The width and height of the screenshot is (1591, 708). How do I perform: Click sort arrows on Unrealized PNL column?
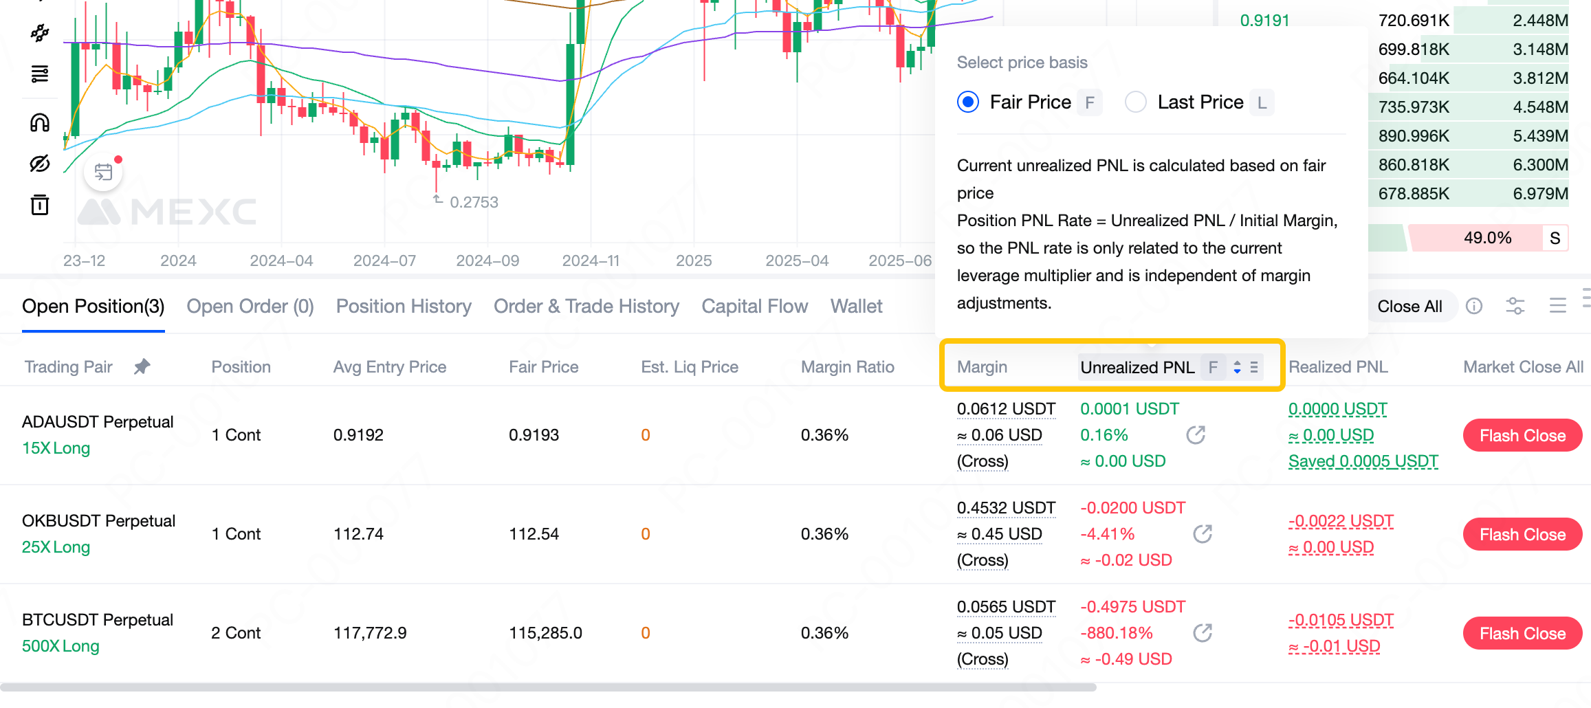tap(1237, 367)
